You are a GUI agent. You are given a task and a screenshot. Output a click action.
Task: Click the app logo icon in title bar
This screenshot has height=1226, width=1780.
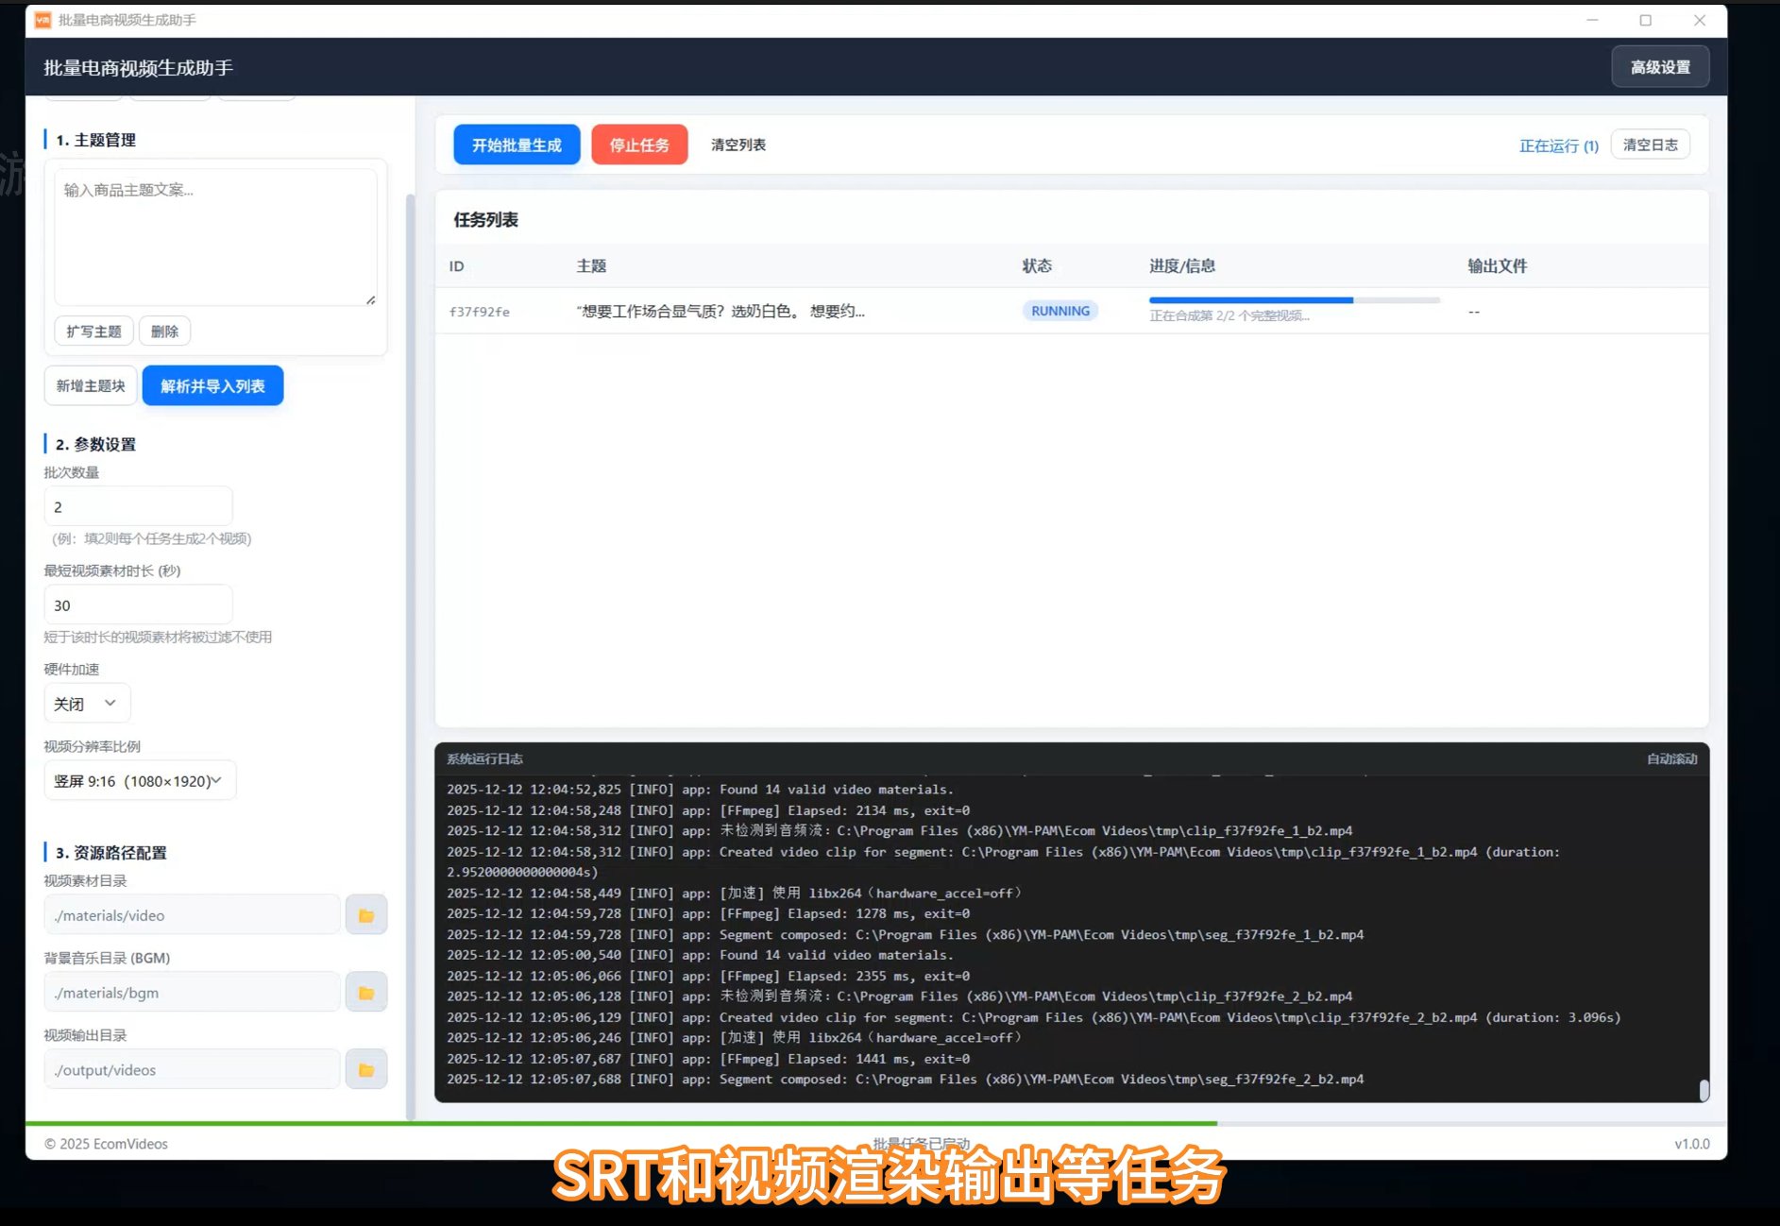tap(42, 20)
